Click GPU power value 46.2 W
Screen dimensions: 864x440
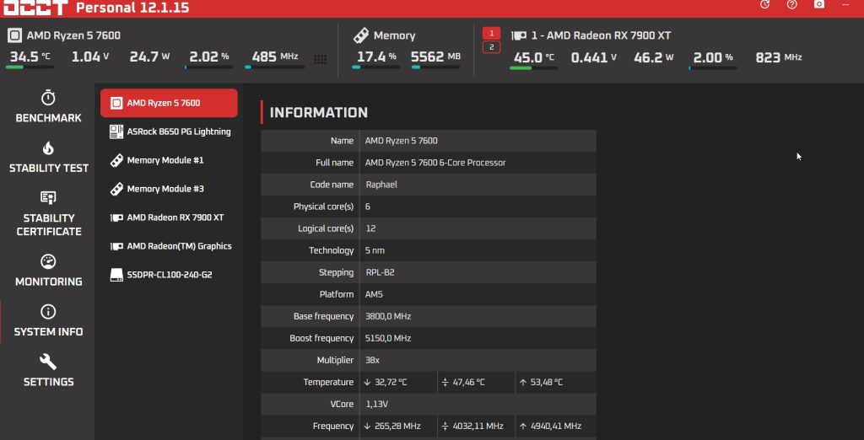tap(653, 57)
